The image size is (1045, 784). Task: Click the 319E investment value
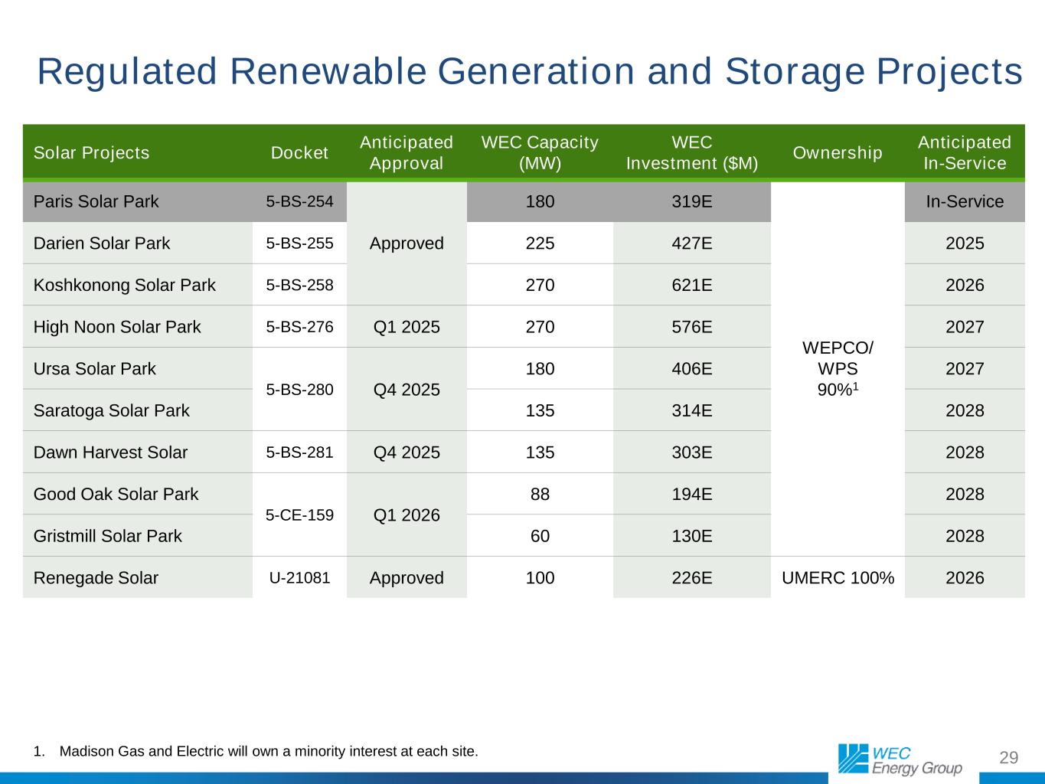click(x=692, y=201)
